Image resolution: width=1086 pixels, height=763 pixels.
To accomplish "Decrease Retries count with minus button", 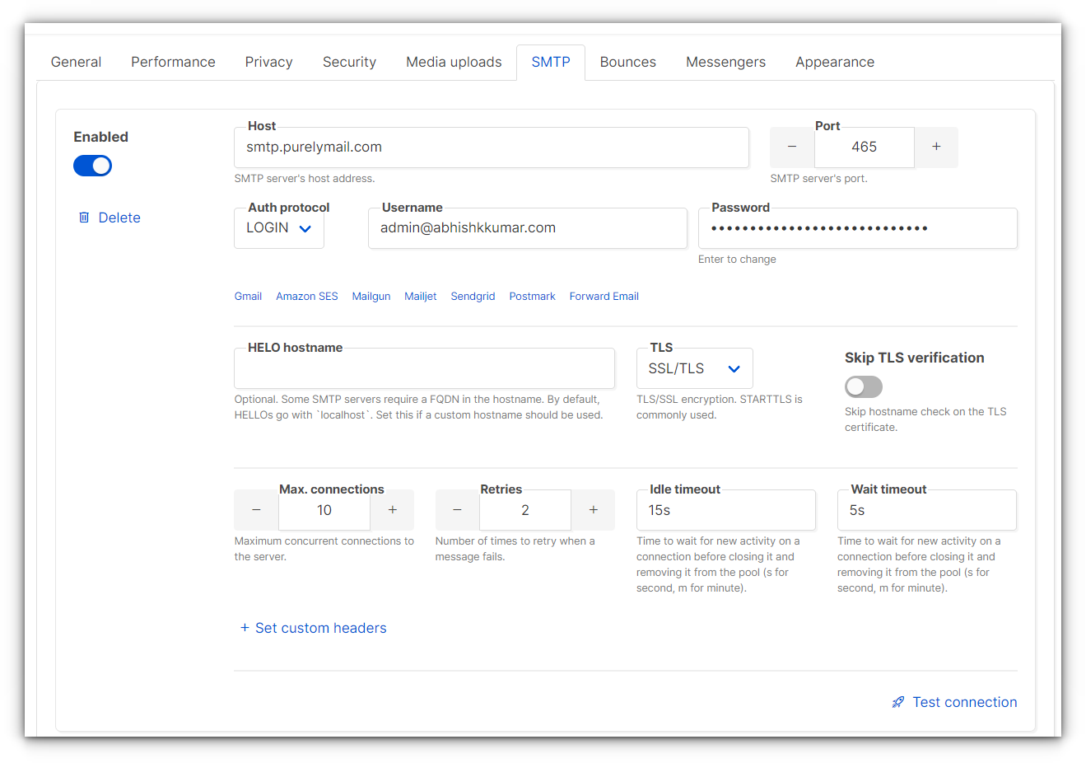I will (x=457, y=510).
